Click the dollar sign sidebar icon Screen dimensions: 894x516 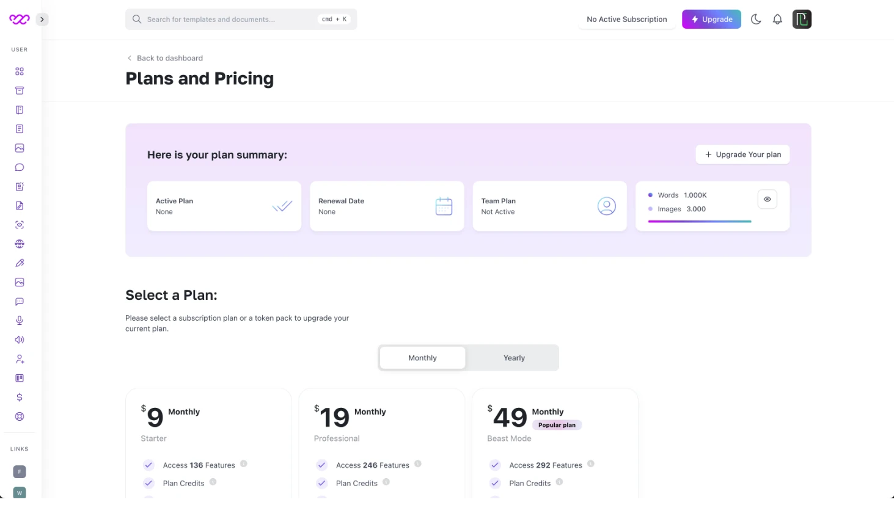pos(20,398)
